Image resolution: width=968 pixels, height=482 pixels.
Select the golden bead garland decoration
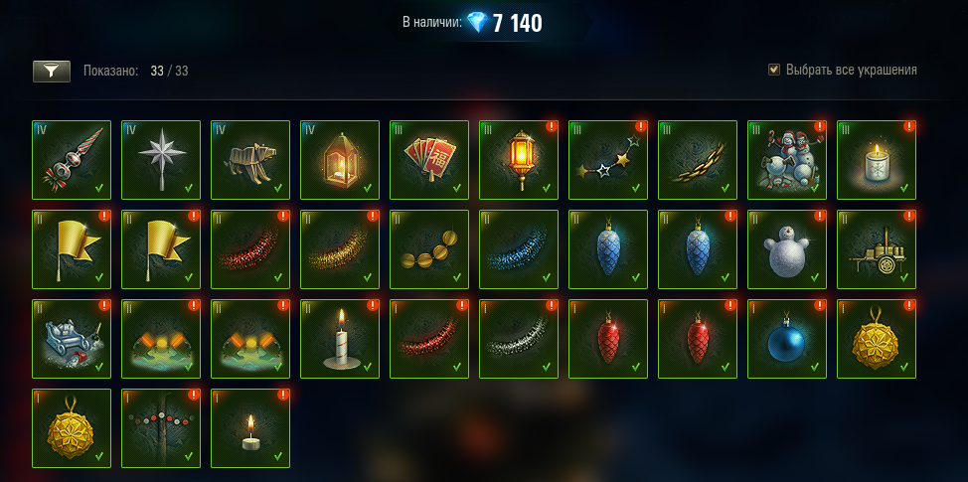(429, 249)
